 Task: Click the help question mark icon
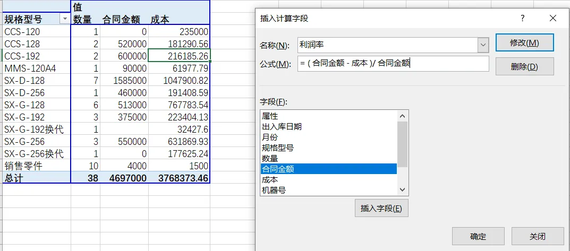click(523, 18)
